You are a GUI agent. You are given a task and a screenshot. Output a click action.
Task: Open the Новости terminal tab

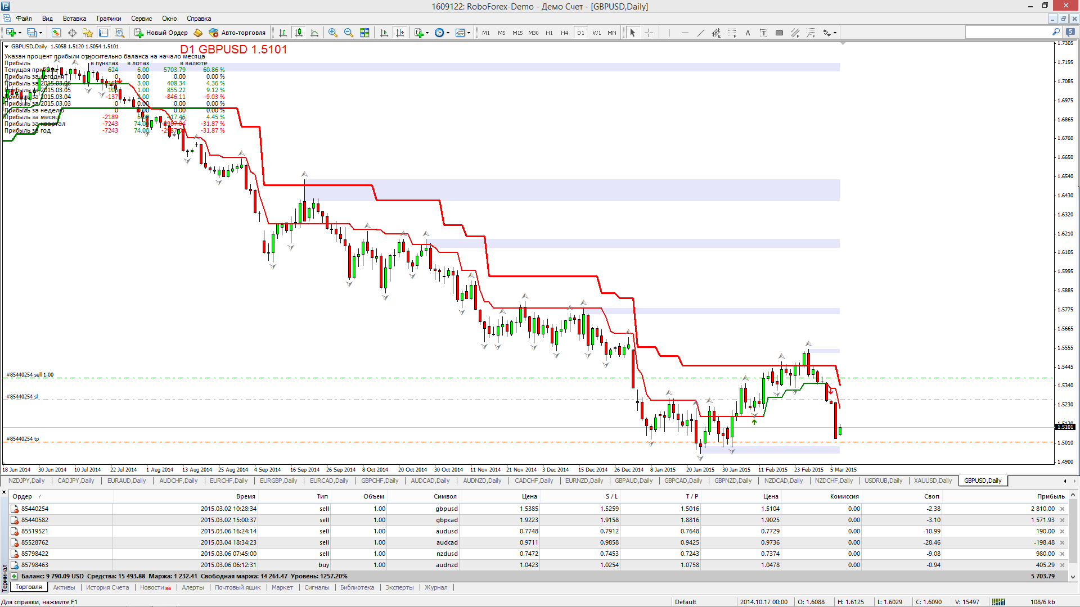pos(155,587)
